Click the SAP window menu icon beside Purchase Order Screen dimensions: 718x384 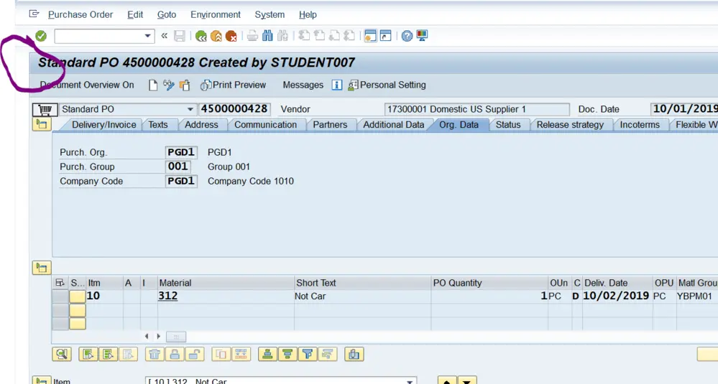coord(34,14)
